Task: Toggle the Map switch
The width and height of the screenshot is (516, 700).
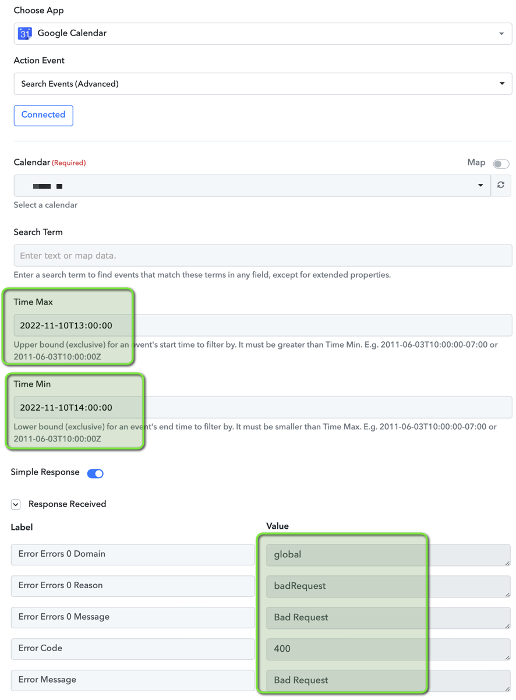Action: 501,164
